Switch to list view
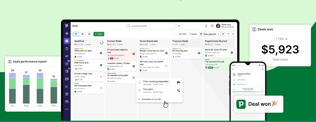The image size is (316, 122). 83,34
